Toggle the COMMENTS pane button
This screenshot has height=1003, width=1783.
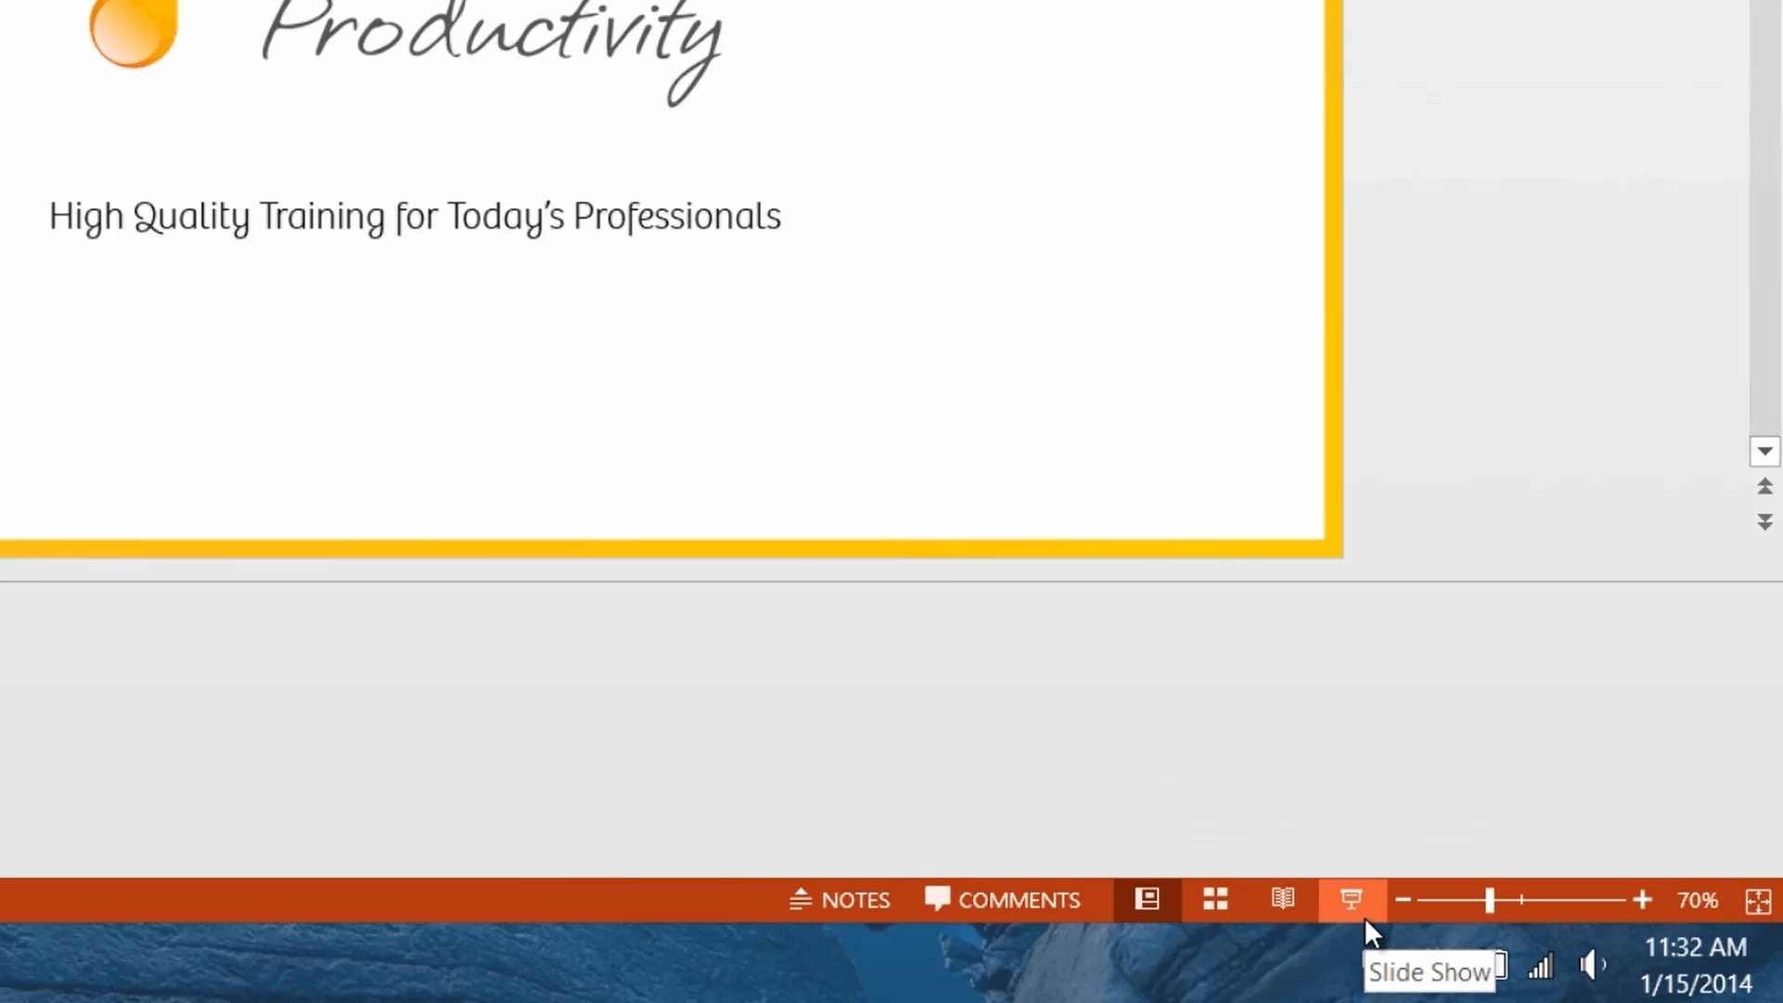click(x=1003, y=900)
